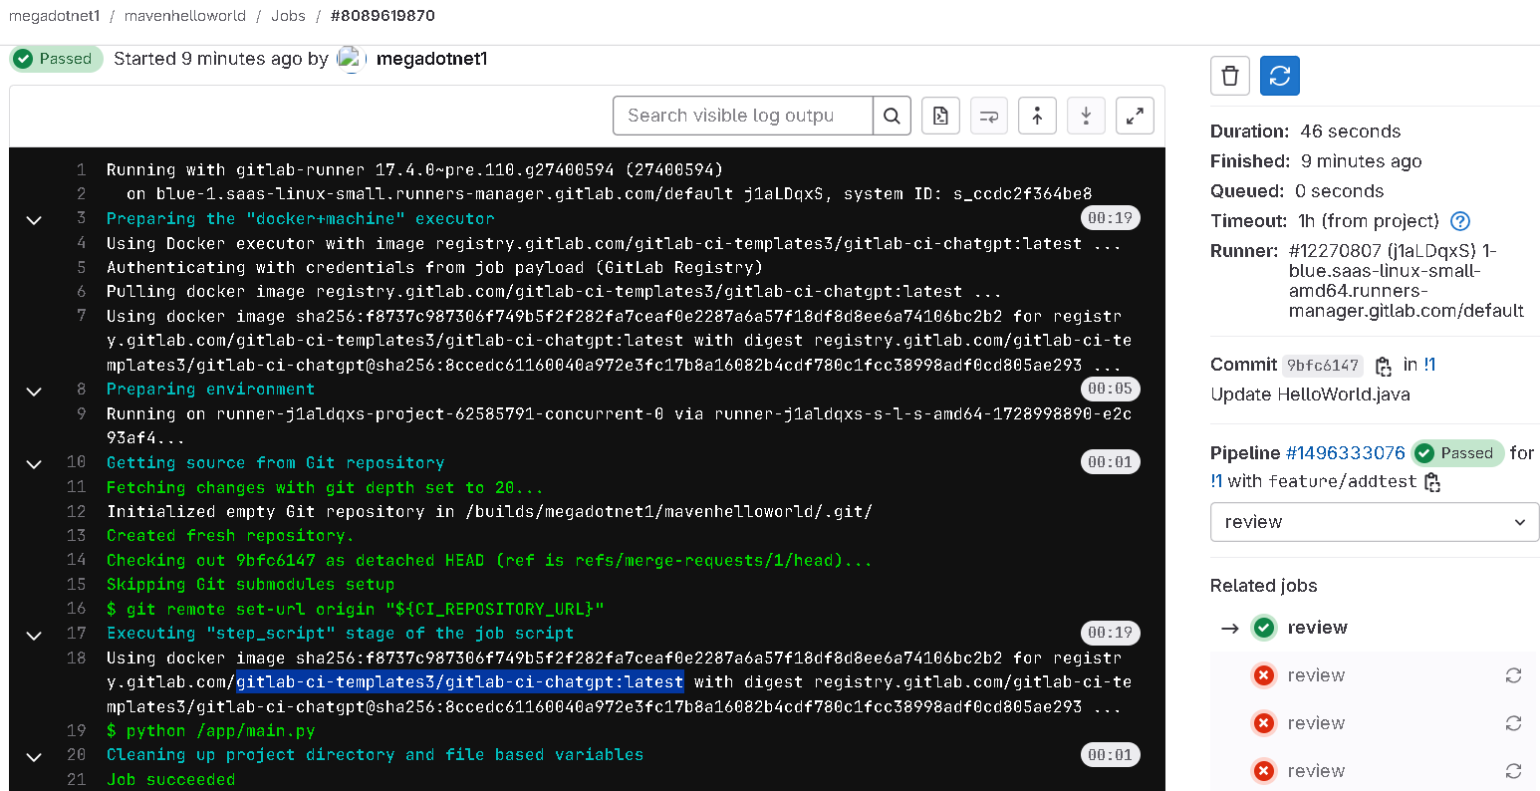Focus the Search visible log output field
Viewport: 1540px width, 791px height.
point(743,116)
